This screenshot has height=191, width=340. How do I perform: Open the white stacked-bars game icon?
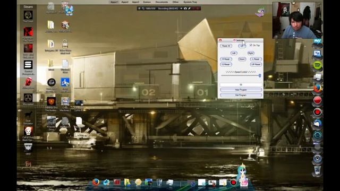28,65
